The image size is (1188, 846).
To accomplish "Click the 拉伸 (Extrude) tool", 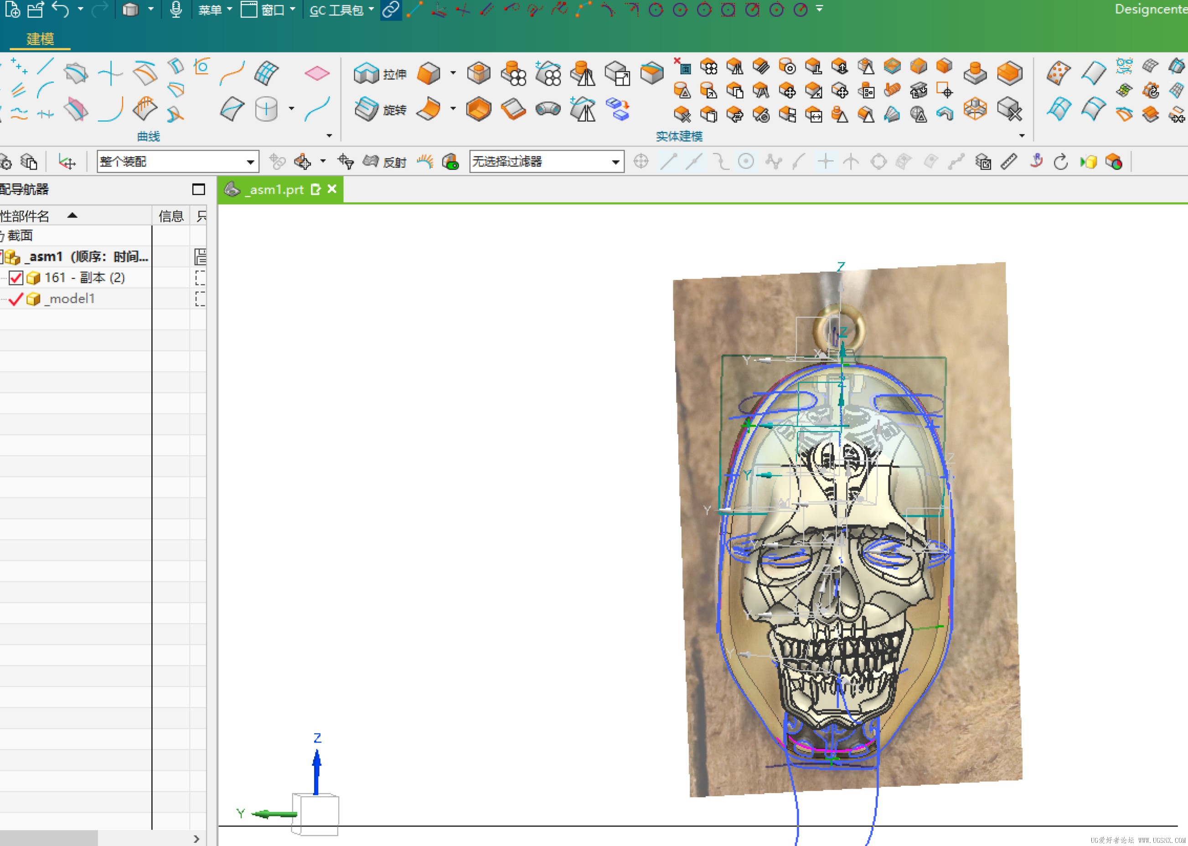I will [x=379, y=74].
